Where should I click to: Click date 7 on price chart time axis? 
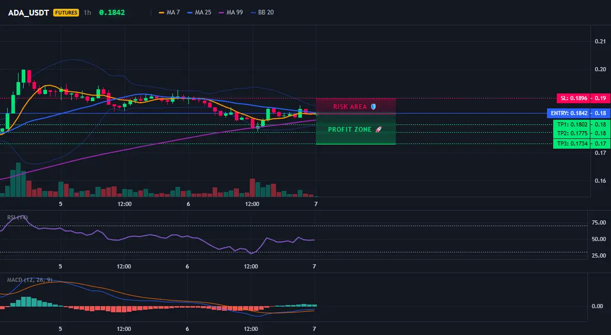316,204
